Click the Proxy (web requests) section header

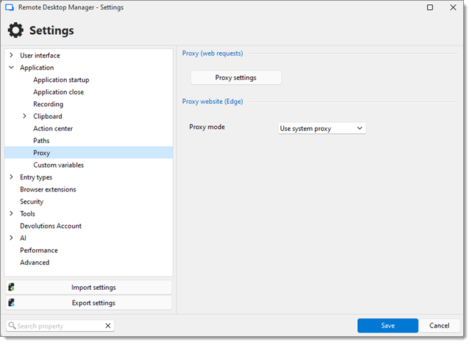tap(213, 53)
